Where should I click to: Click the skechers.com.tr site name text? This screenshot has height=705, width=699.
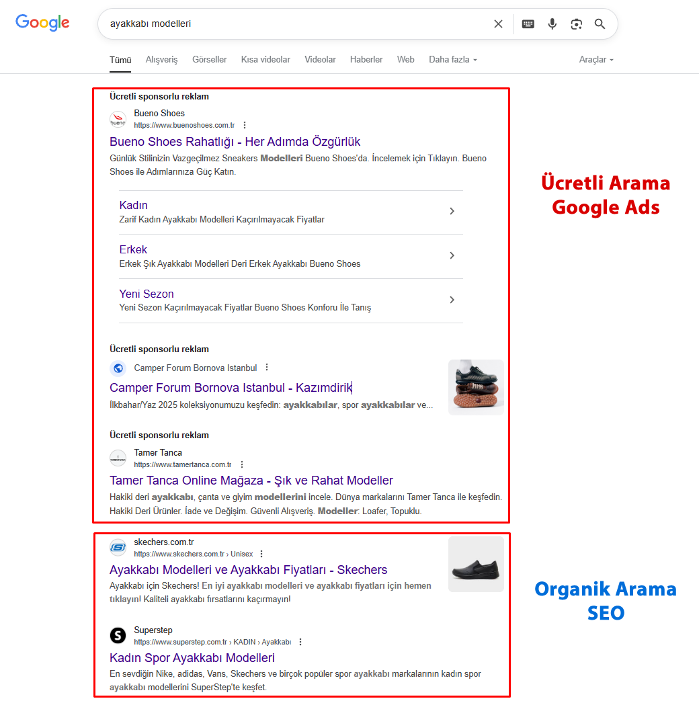(x=163, y=542)
